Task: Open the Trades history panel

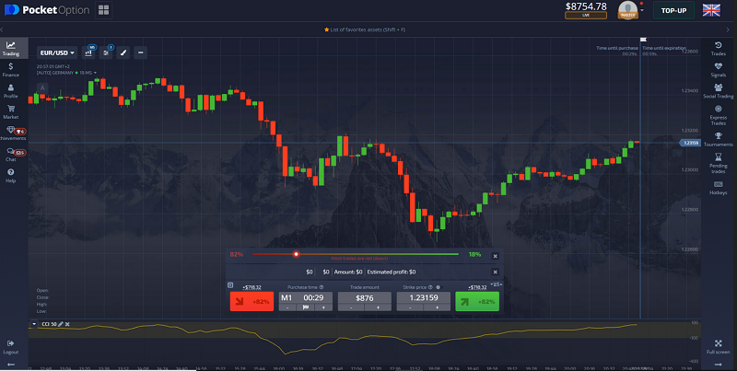Action: [719, 49]
